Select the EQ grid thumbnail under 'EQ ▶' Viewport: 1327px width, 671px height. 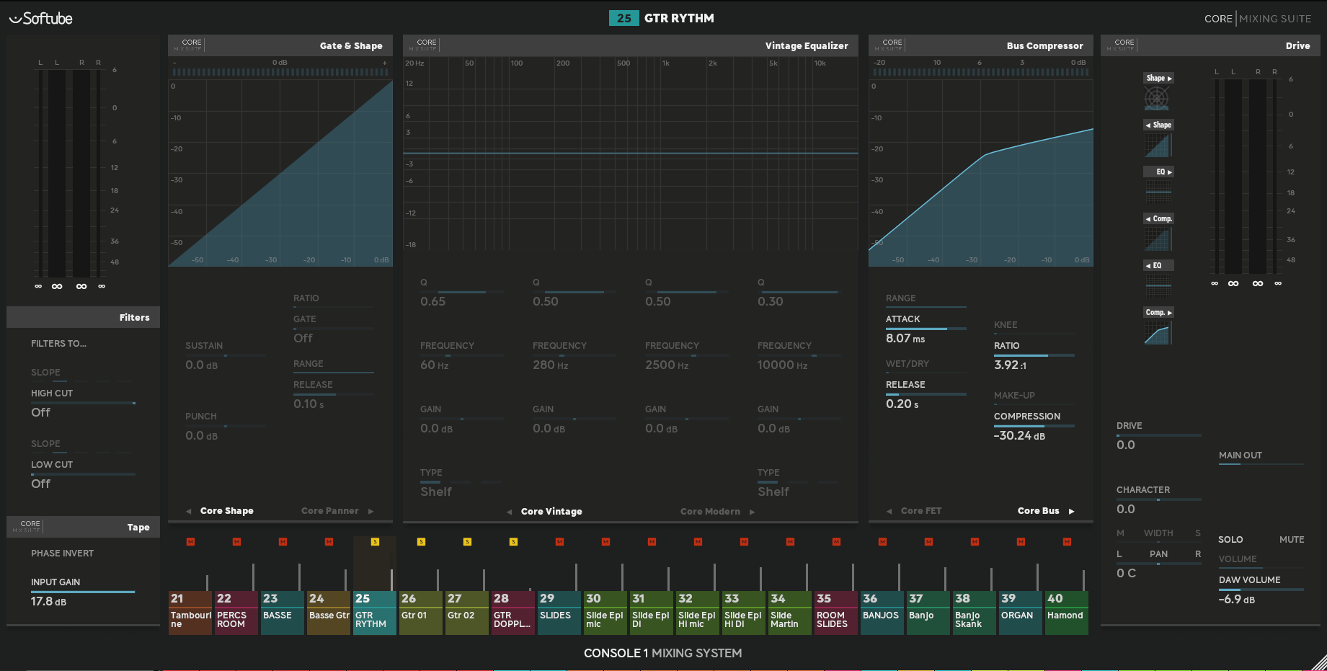(x=1158, y=192)
